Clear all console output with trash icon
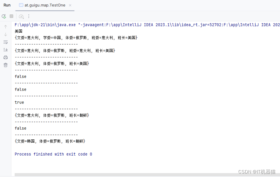 (6, 65)
